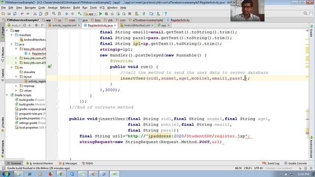Open the Messages tool window

point(68,163)
